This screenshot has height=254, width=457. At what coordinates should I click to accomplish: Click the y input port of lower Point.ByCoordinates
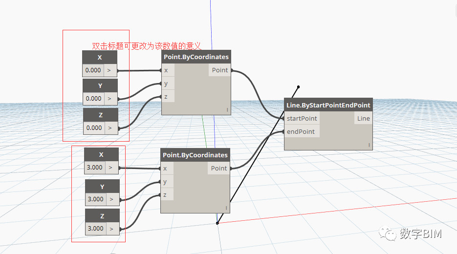167,182
